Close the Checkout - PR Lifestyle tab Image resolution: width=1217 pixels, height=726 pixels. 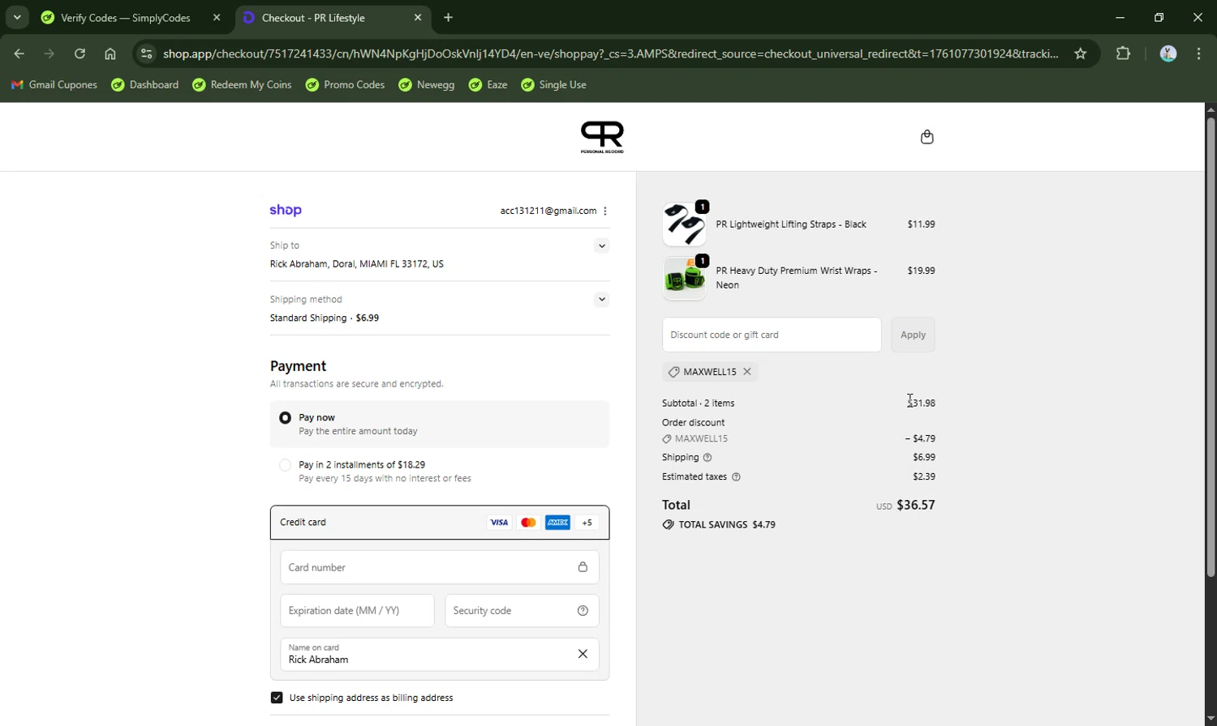pos(418,17)
